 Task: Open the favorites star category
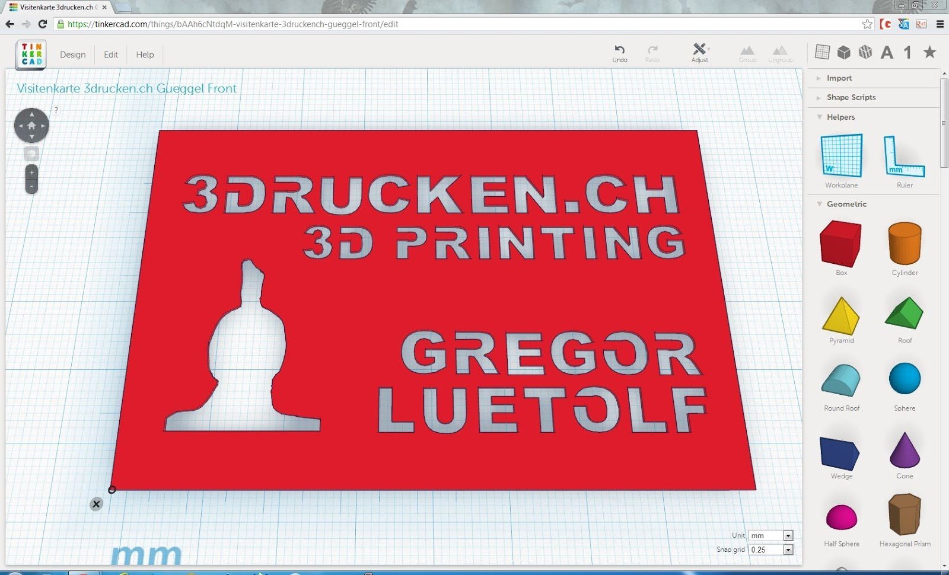(930, 52)
